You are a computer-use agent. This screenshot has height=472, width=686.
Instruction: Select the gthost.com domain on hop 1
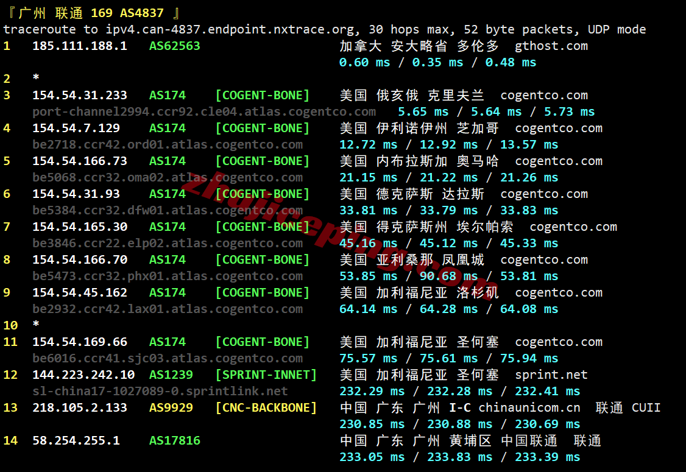point(551,45)
